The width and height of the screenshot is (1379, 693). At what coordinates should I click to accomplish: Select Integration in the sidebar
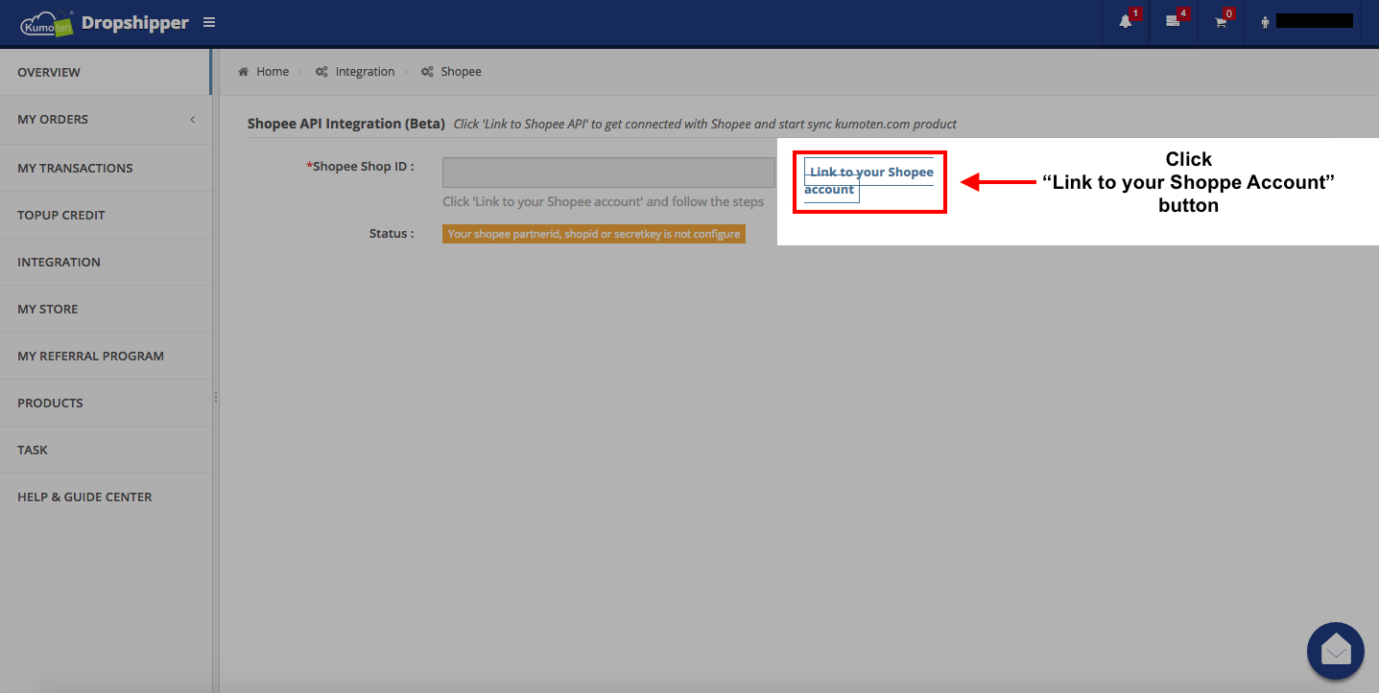point(106,262)
